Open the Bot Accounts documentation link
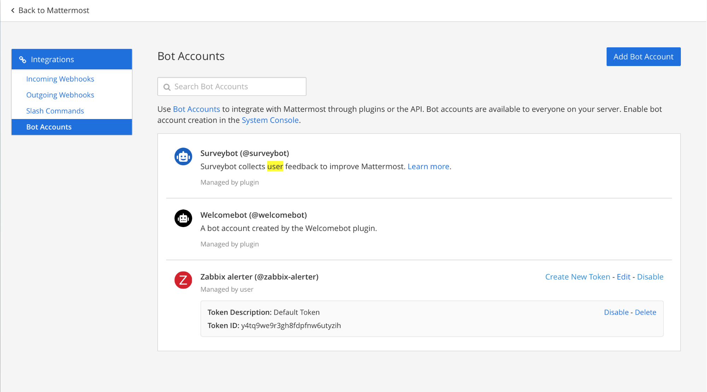This screenshot has height=392, width=707. (x=196, y=109)
